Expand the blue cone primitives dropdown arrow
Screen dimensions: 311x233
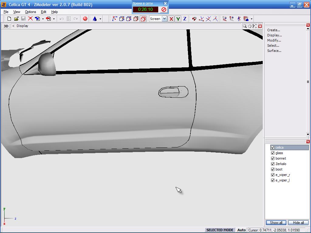click(100, 19)
